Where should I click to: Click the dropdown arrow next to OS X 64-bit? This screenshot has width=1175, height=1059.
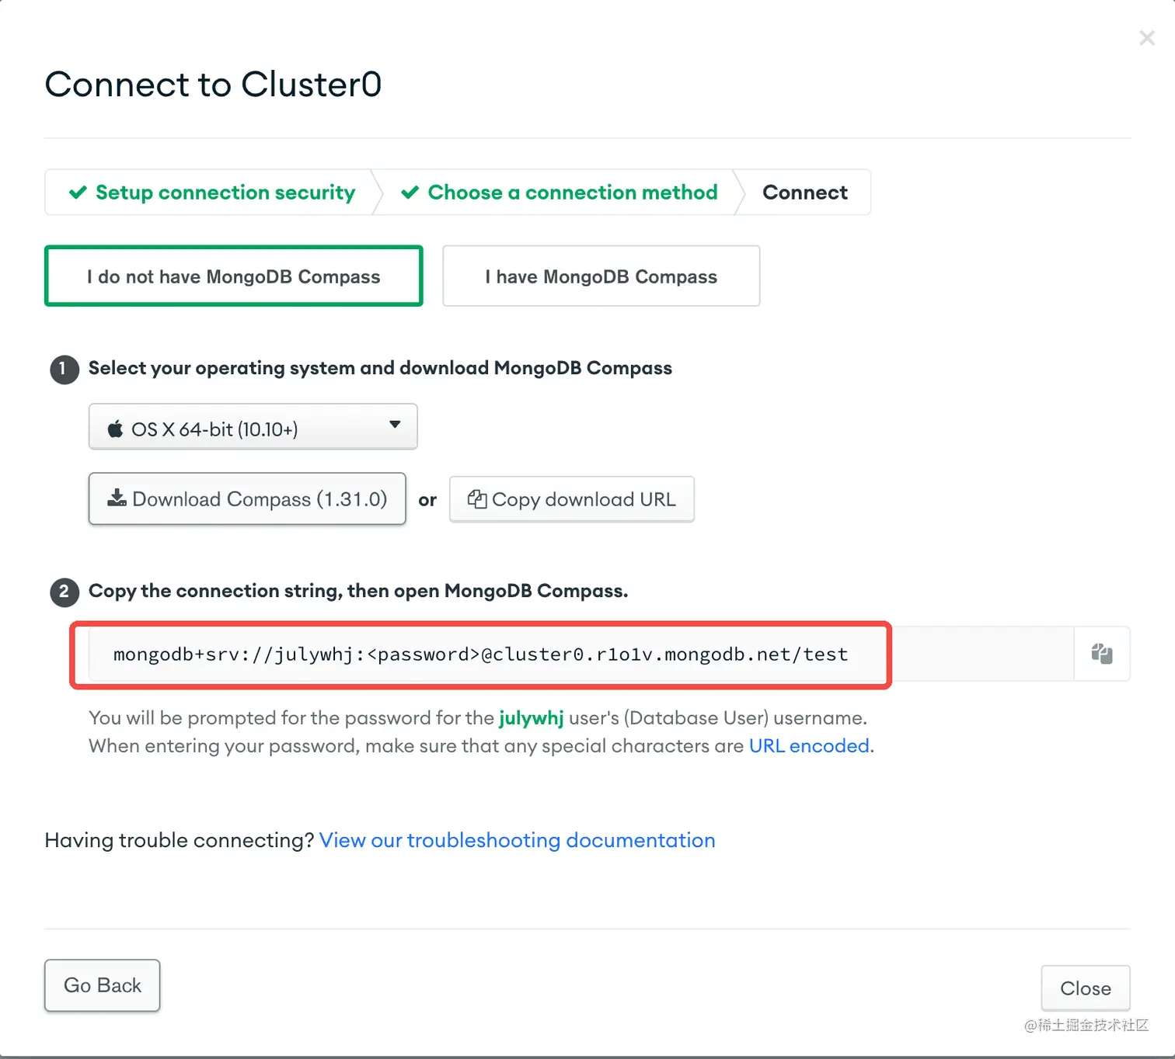click(x=395, y=426)
